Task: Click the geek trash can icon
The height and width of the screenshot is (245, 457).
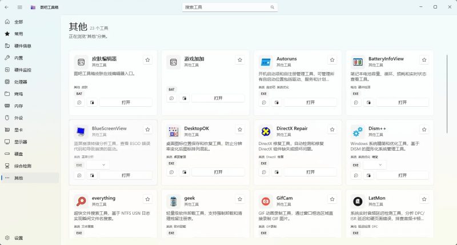Action: tap(174, 201)
